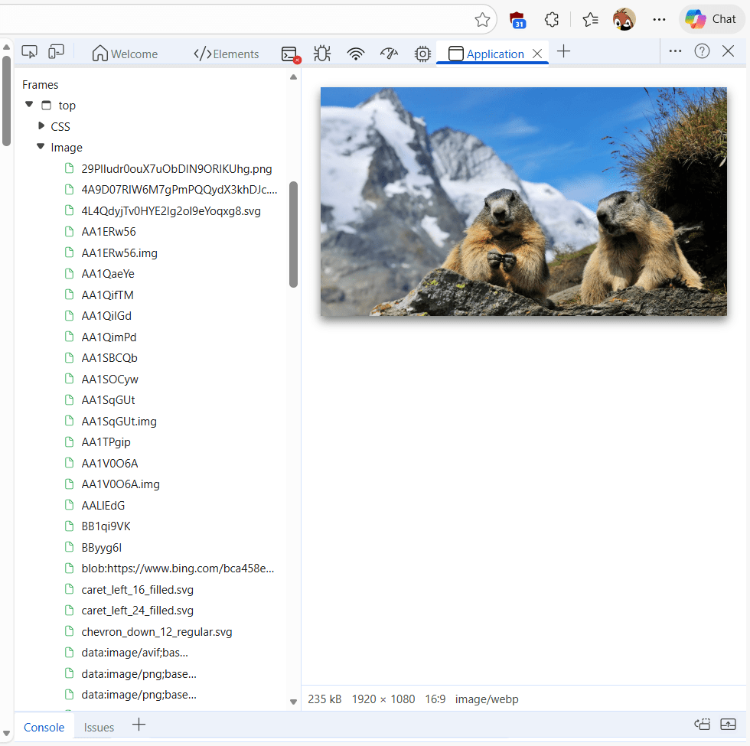Viewport: 750px width, 746px height.
Task: Open the Sources debugger bug icon
Action: coord(322,54)
